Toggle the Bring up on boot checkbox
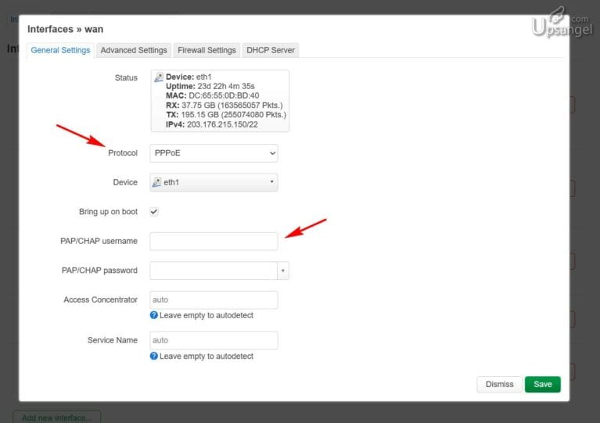 [154, 212]
